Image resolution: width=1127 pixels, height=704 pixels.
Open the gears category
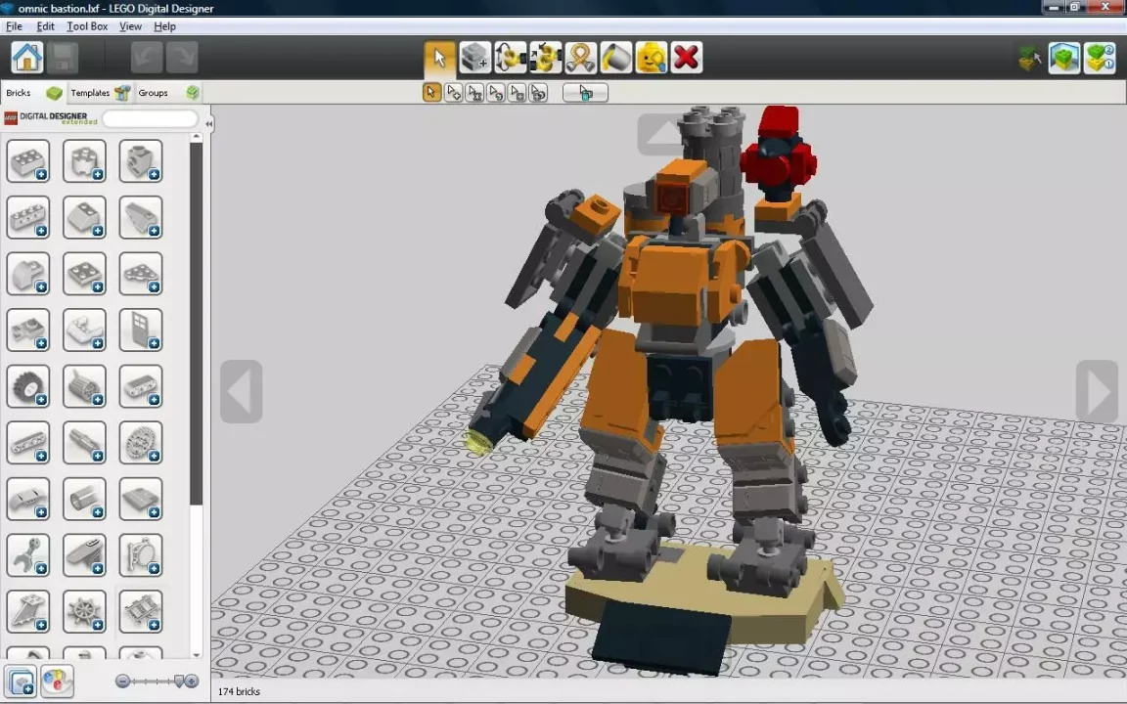click(140, 443)
